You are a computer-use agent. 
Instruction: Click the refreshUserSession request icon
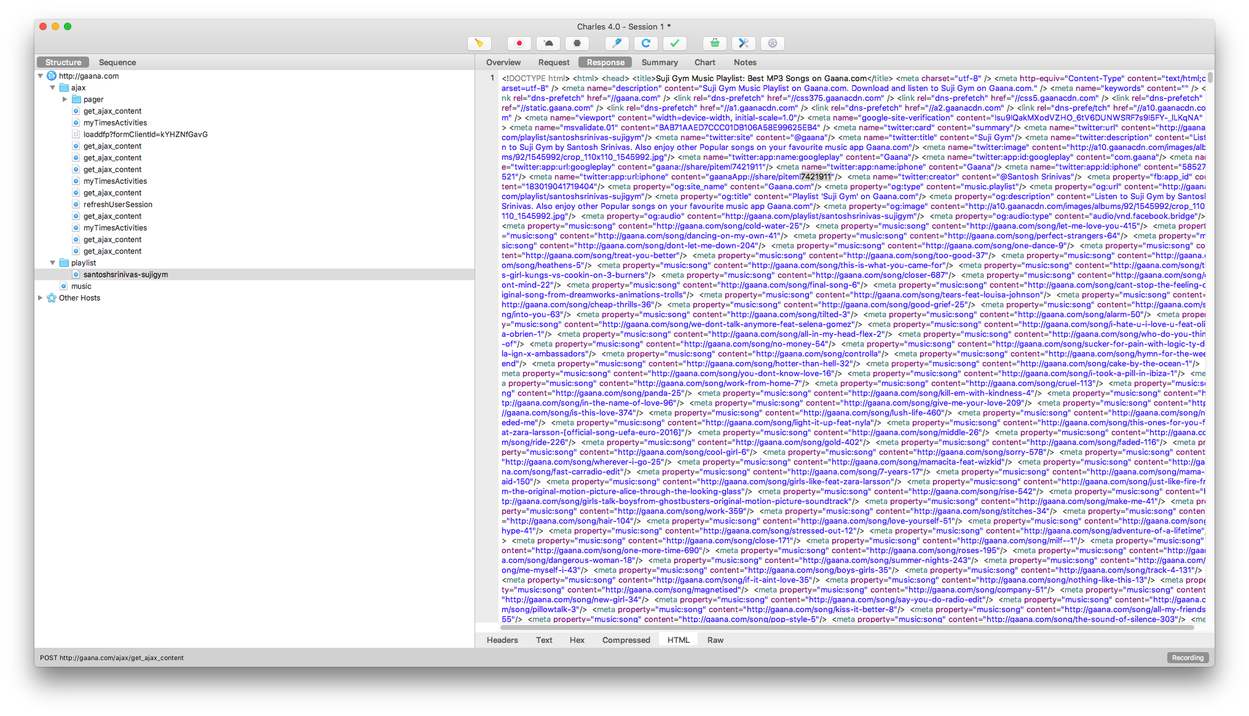[76, 205]
